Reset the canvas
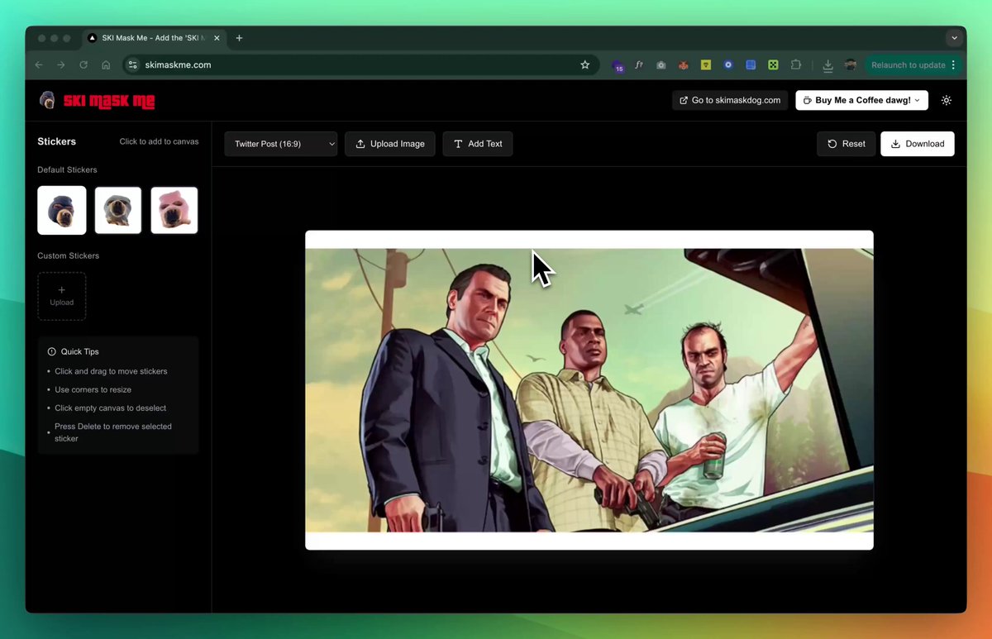This screenshot has height=639, width=992. pyautogui.click(x=847, y=144)
